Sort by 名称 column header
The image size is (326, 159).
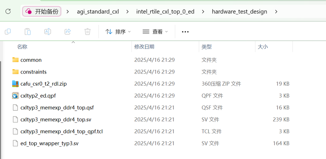22,47
